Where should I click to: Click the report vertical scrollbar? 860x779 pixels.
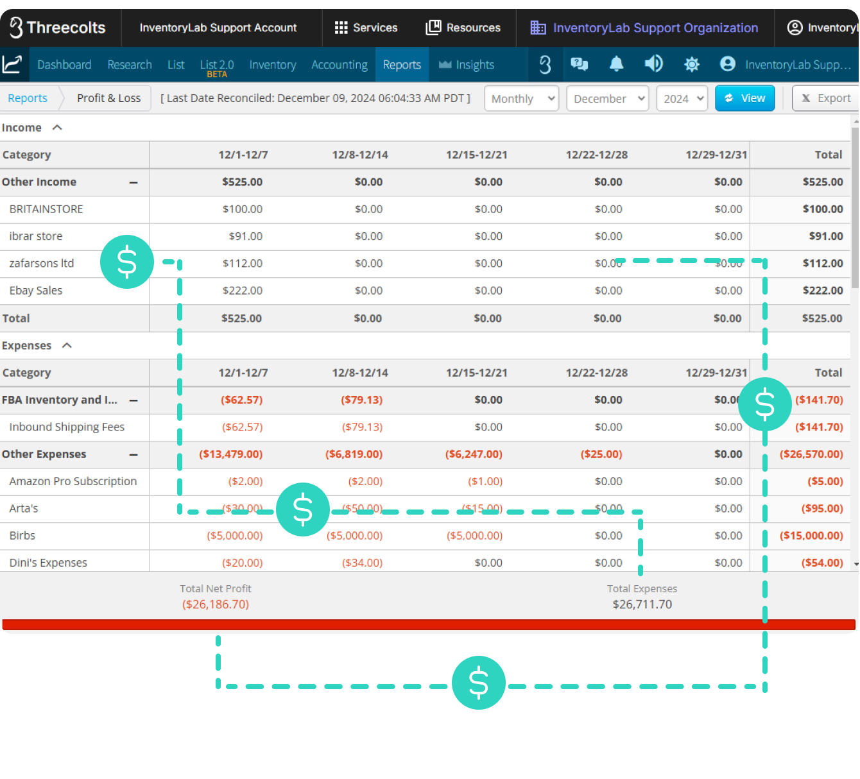point(855,207)
